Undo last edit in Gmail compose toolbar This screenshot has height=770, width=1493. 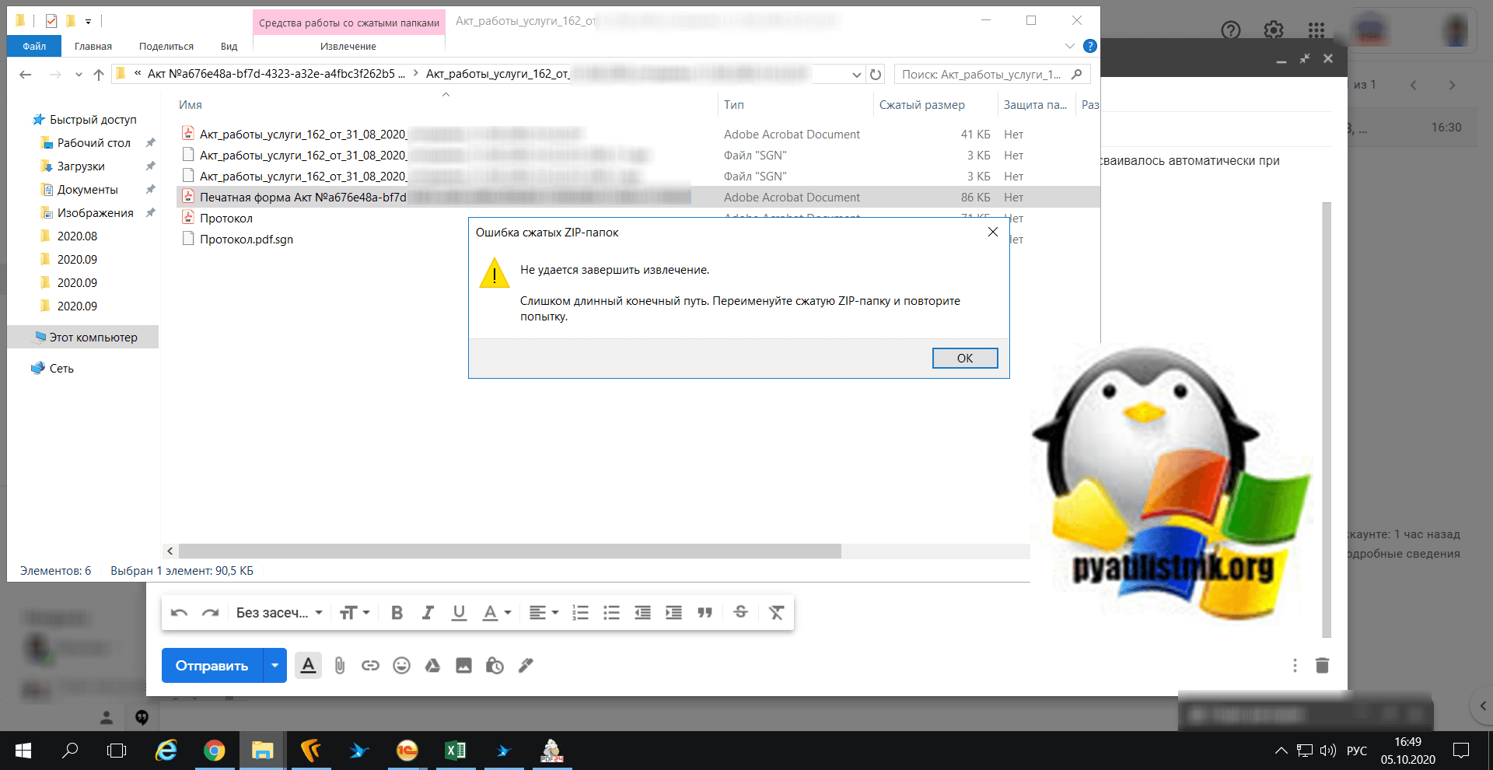tap(179, 613)
